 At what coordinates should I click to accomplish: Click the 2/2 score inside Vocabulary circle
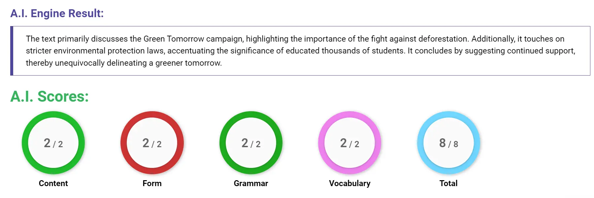click(349, 143)
